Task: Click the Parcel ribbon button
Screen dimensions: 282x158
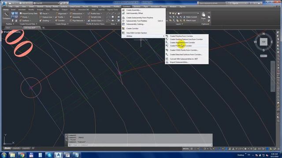Action: tap(45, 14)
